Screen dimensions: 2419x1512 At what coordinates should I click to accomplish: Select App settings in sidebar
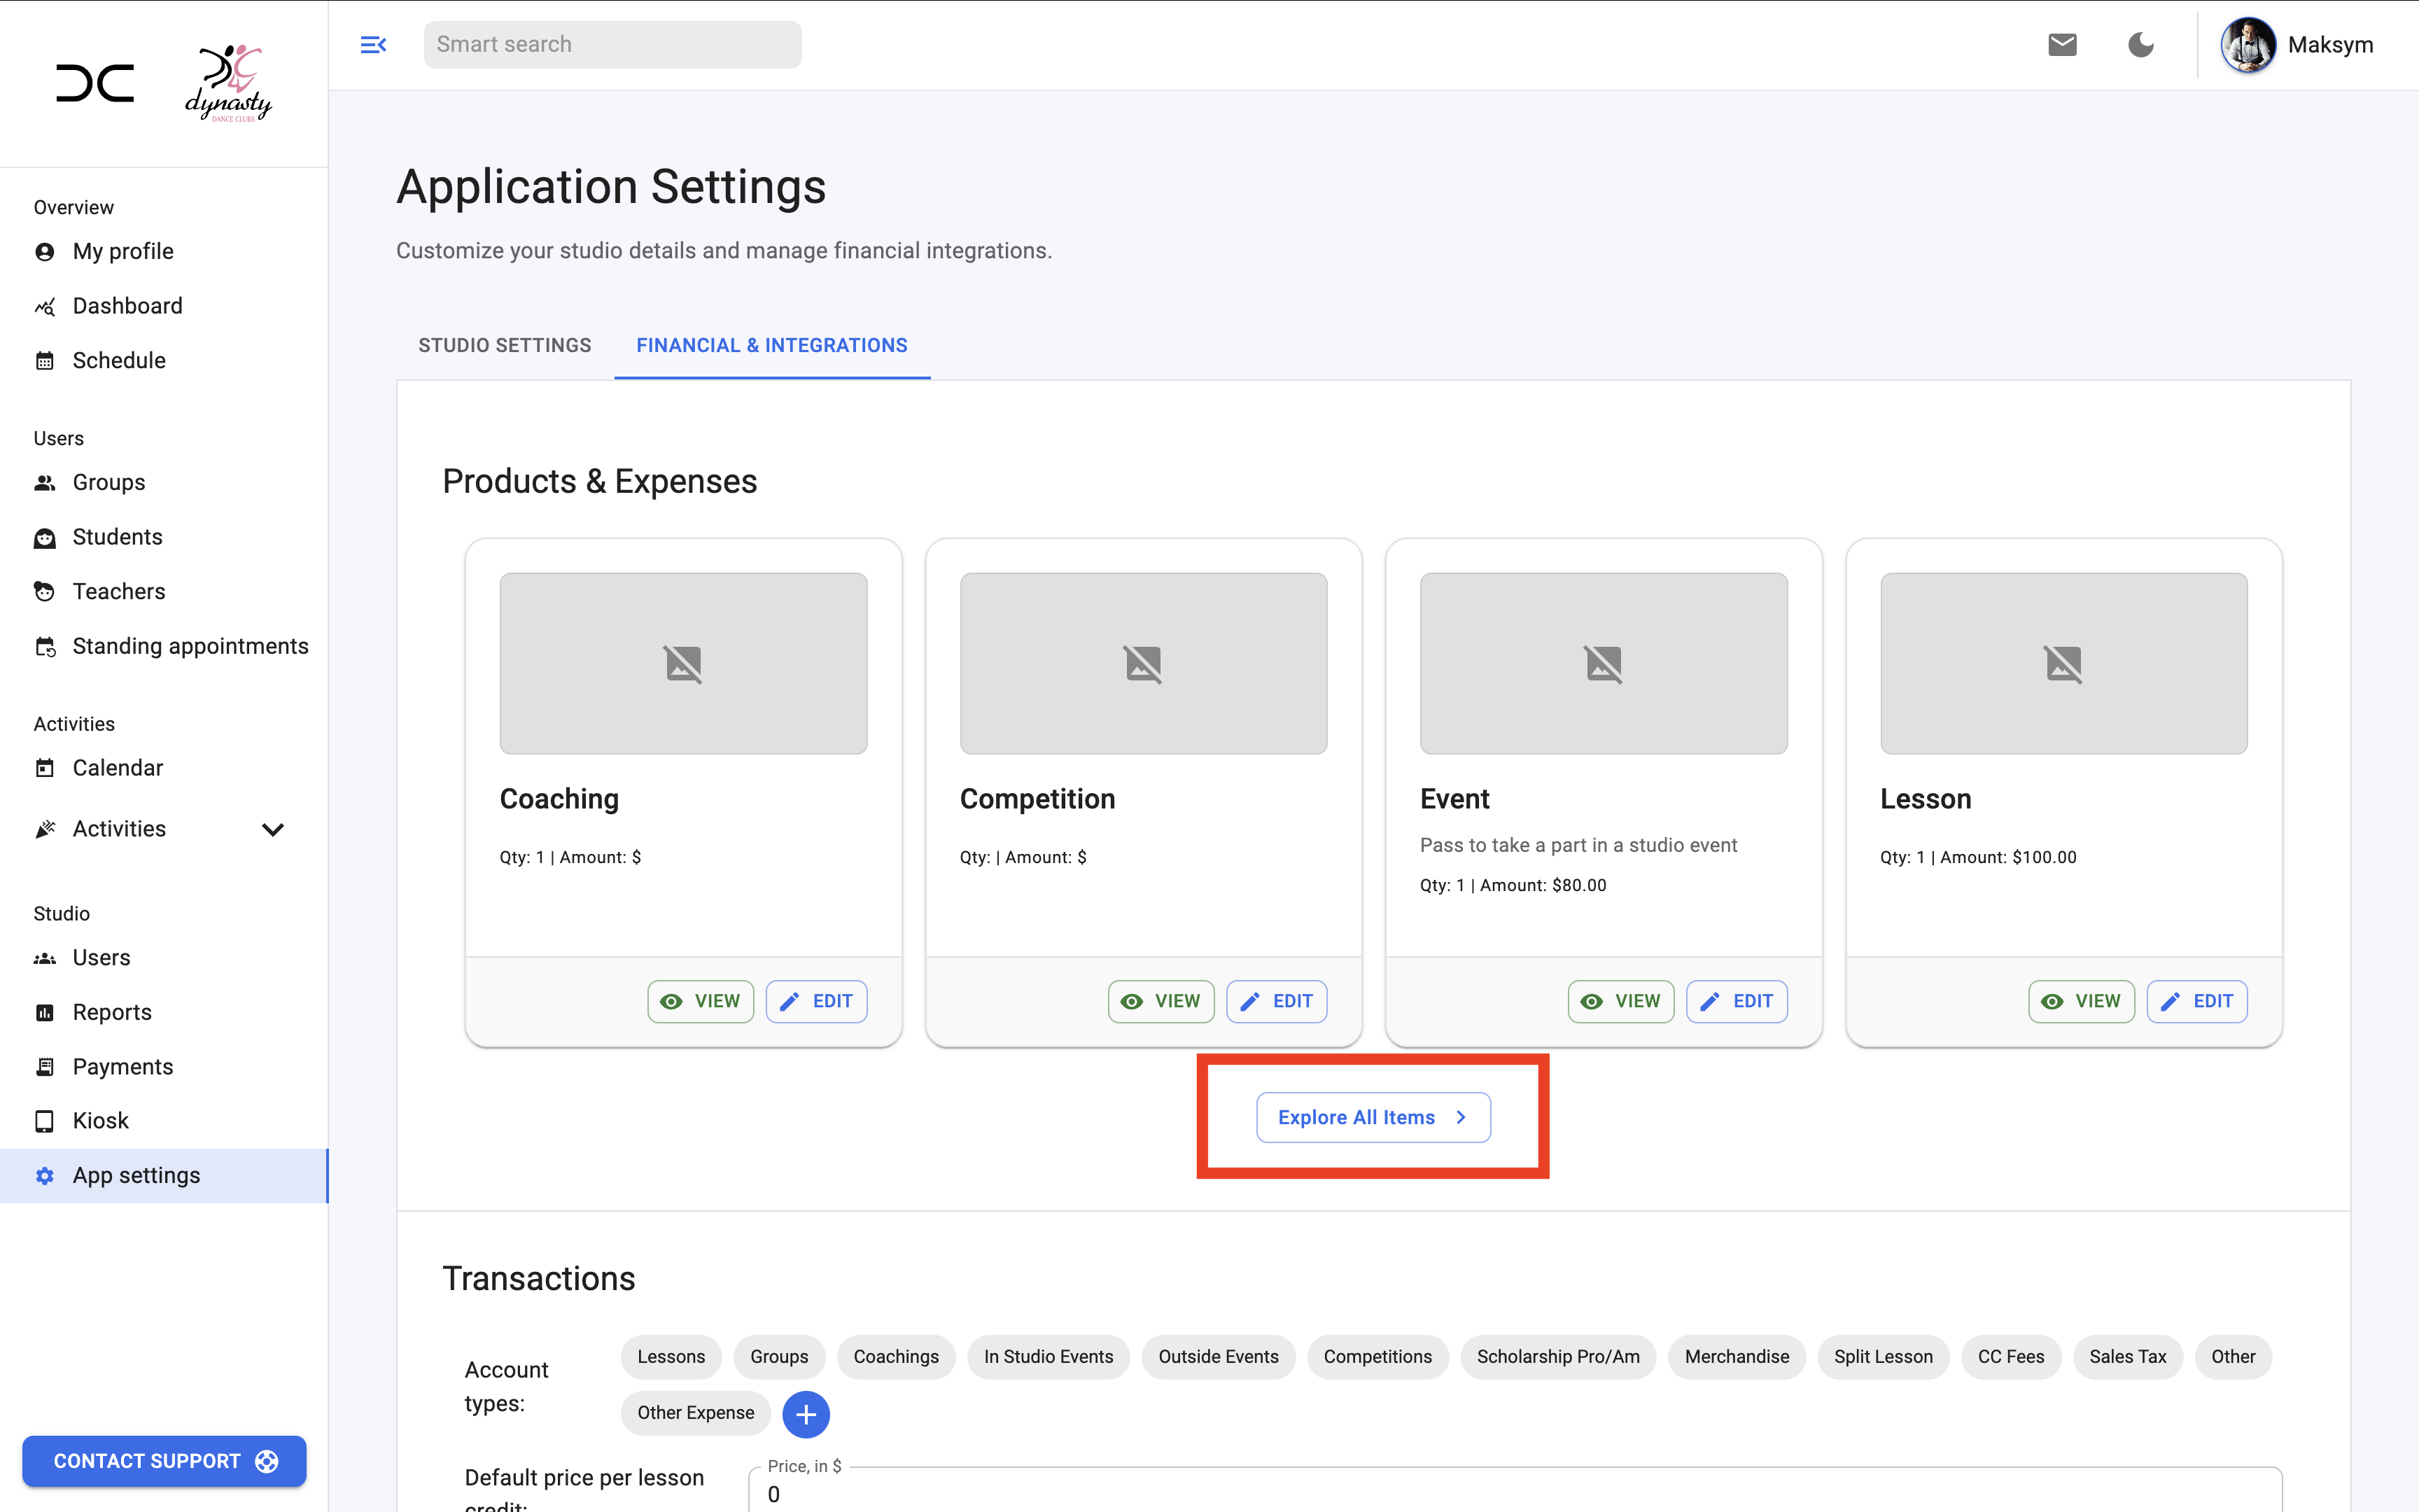pos(164,1175)
